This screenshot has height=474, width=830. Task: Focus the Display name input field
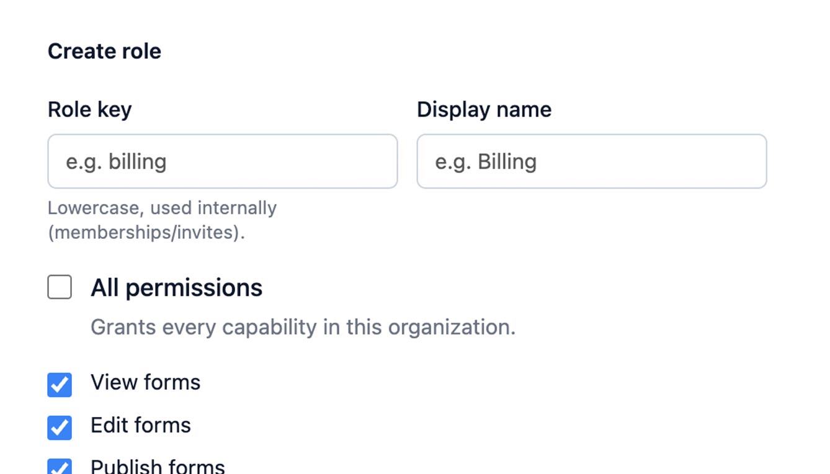591,161
